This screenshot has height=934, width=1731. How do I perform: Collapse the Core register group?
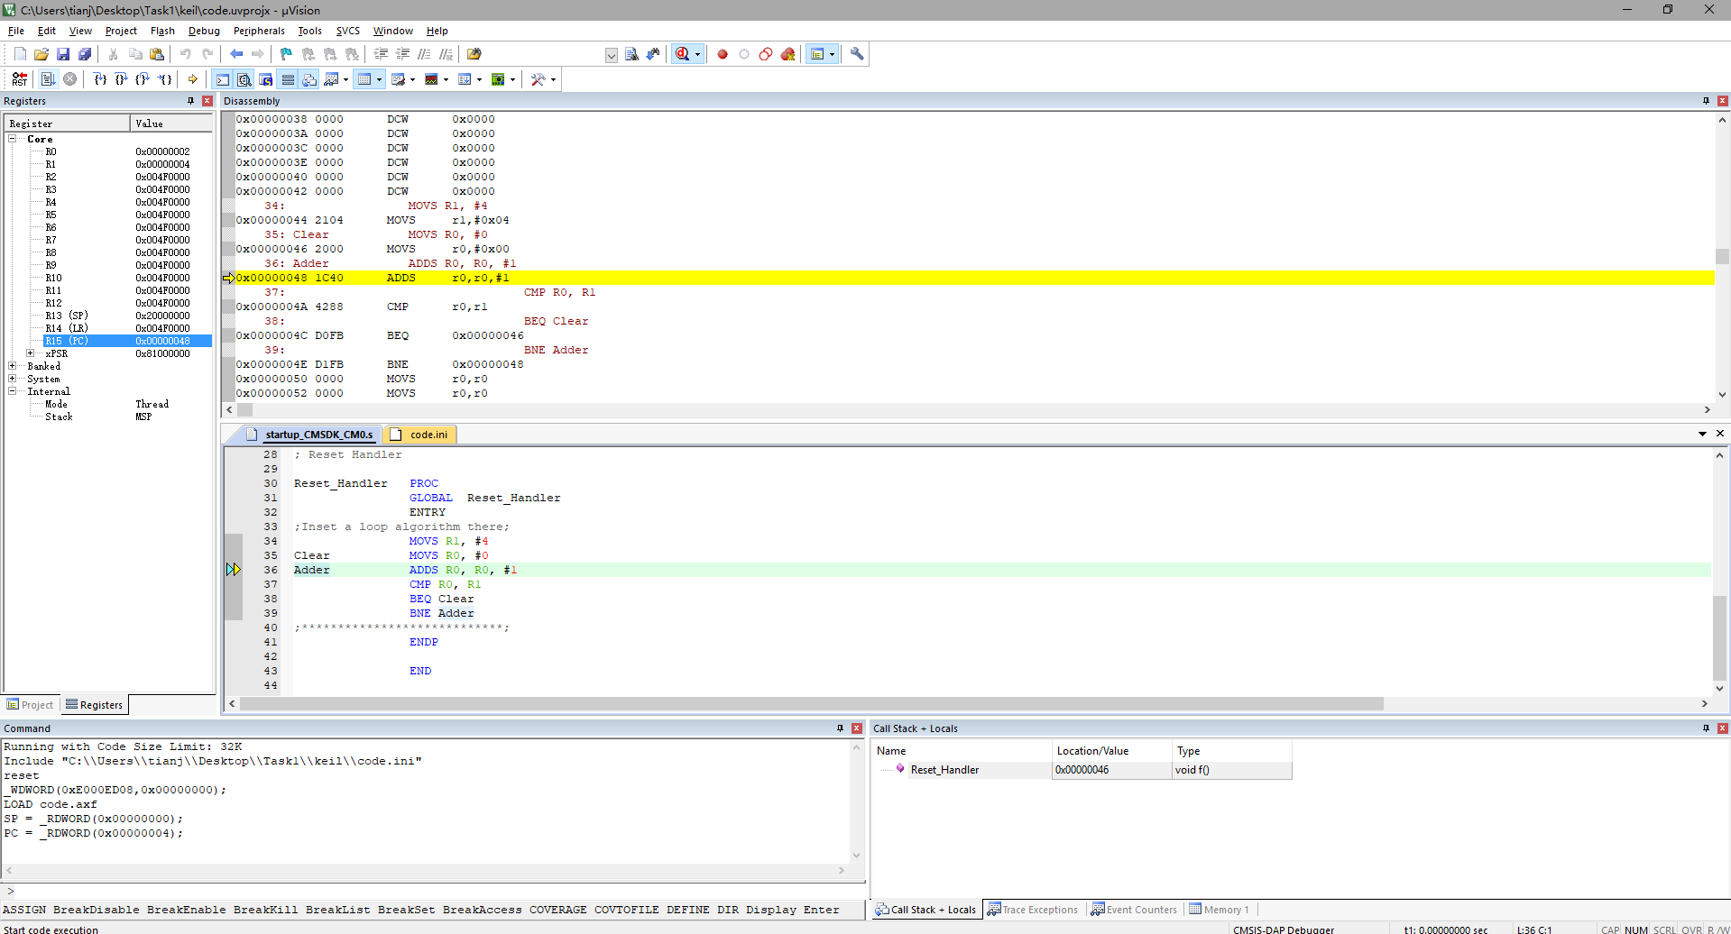(13, 139)
